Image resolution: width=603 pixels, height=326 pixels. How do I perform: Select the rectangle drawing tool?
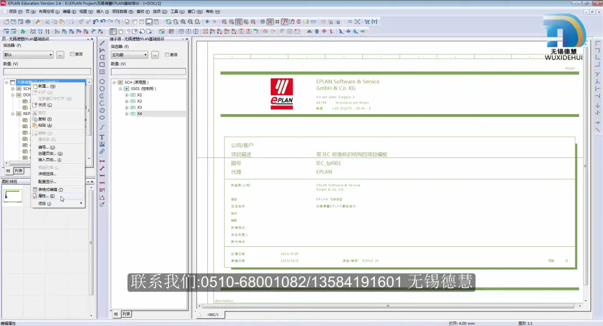tap(102, 65)
